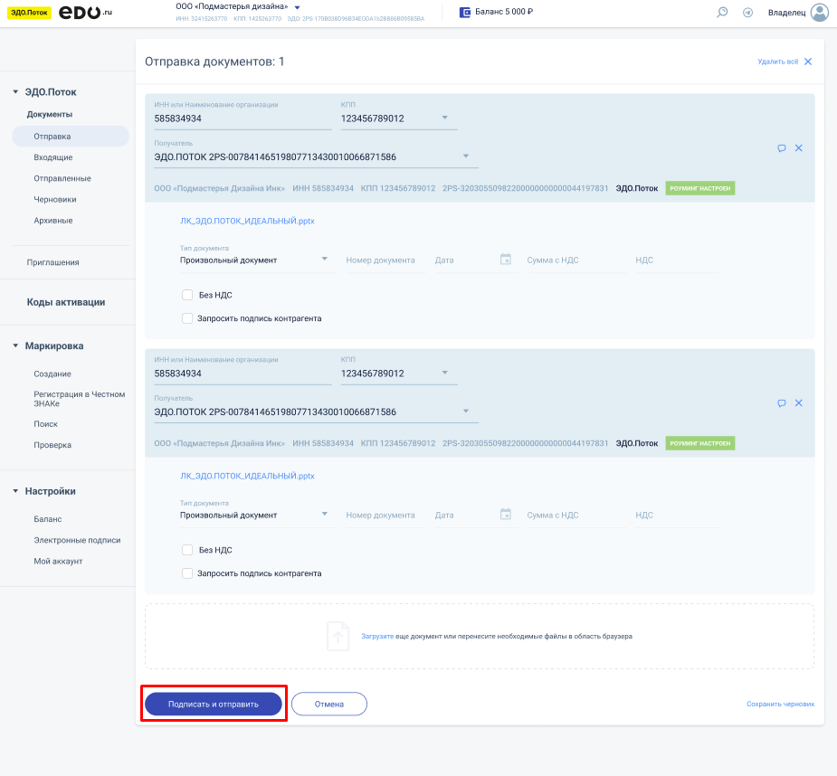This screenshot has width=837, height=776.
Task: Expand КПП dropdown in first document
Action: 444,118
